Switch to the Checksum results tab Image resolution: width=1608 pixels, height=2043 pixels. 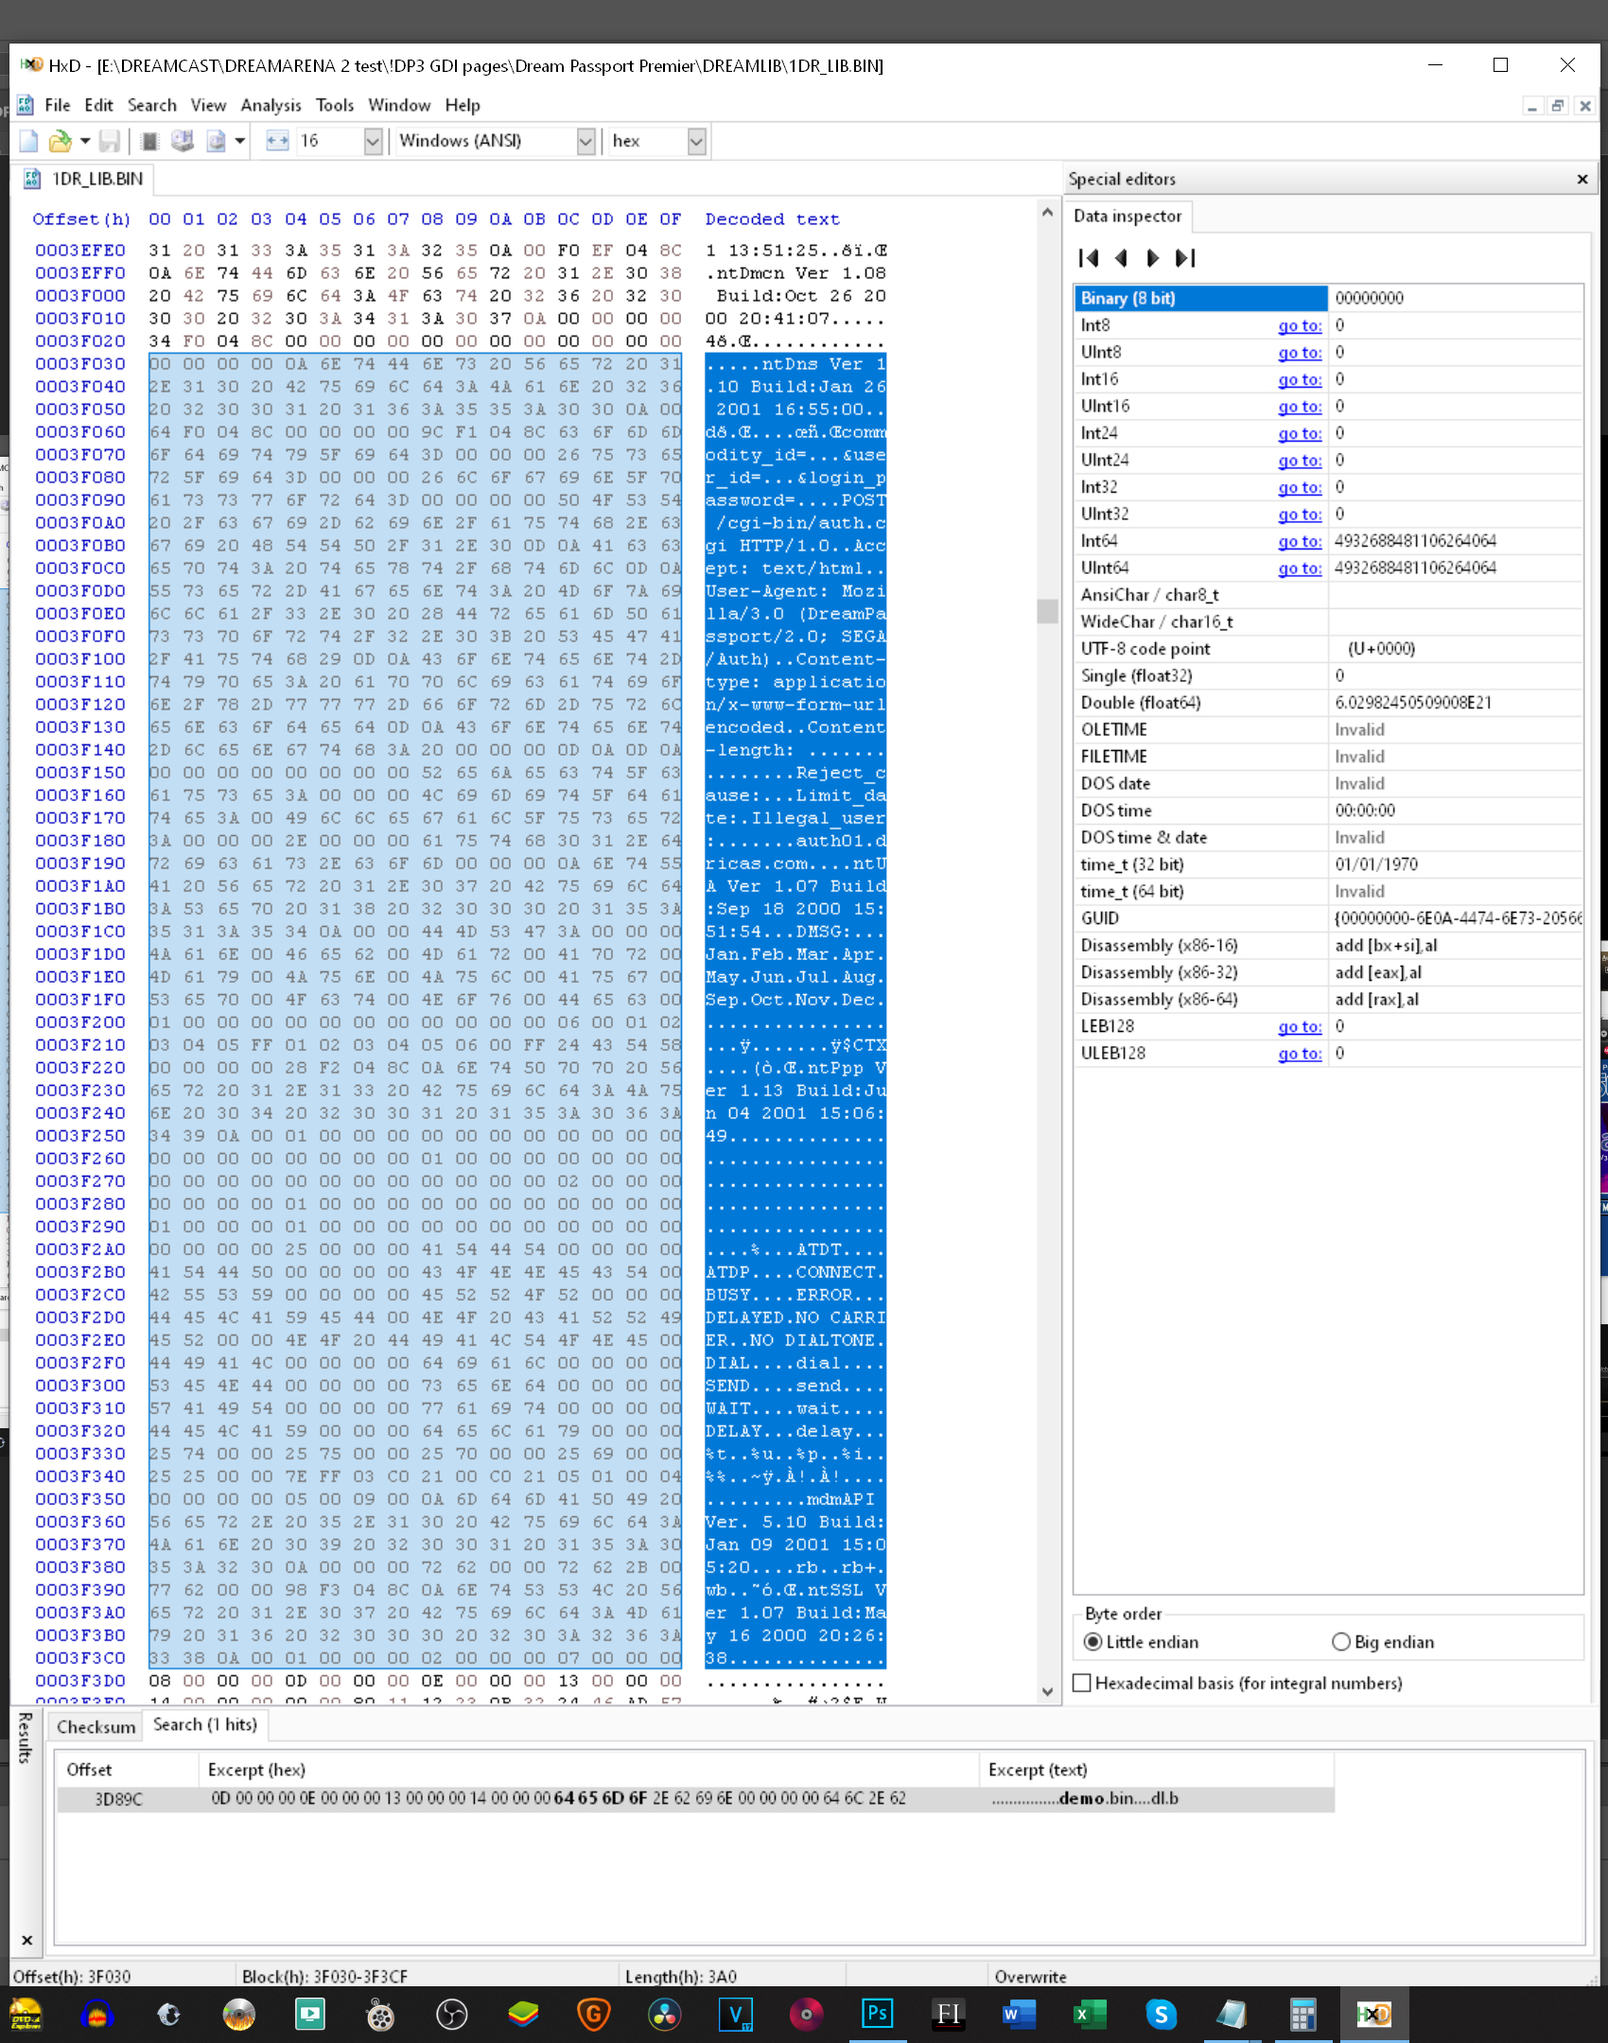coord(96,1727)
